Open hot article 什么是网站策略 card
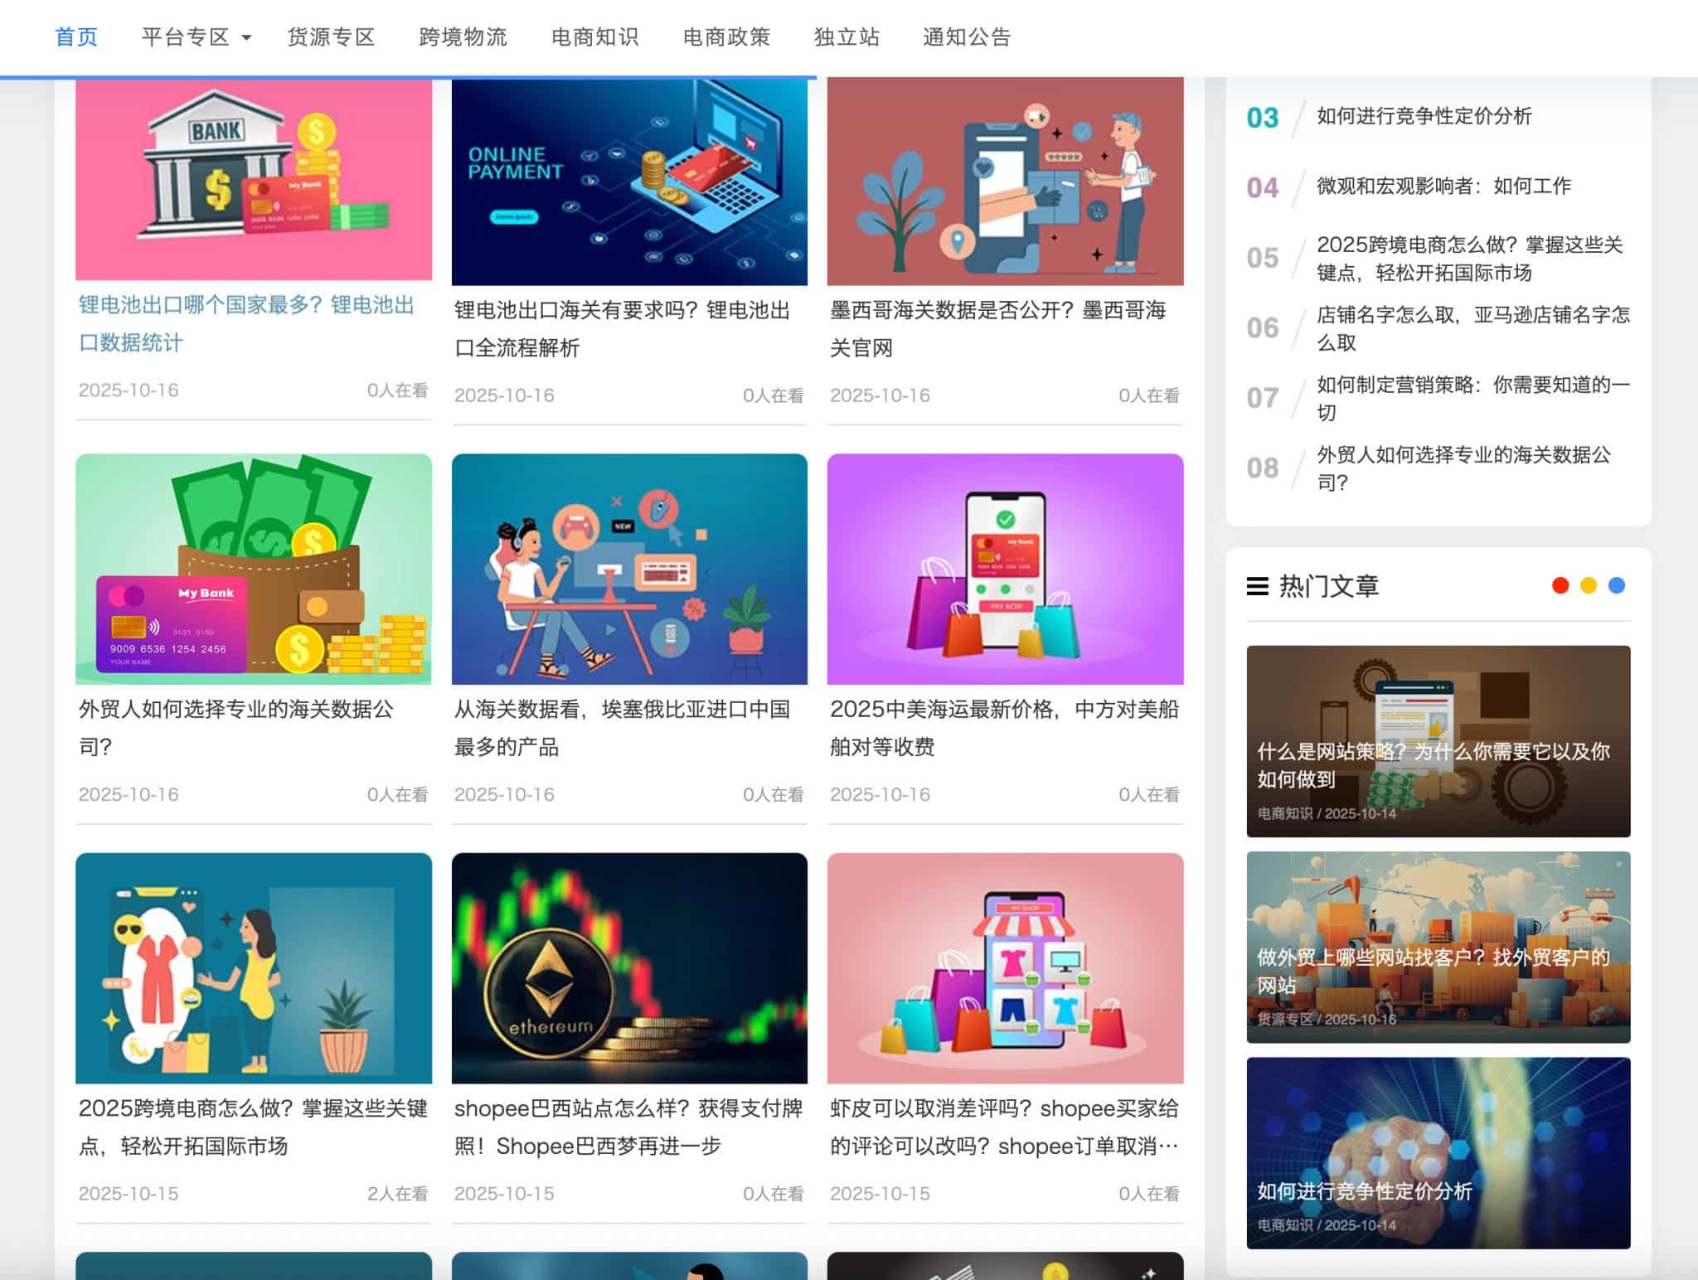The image size is (1698, 1280). (1438, 741)
